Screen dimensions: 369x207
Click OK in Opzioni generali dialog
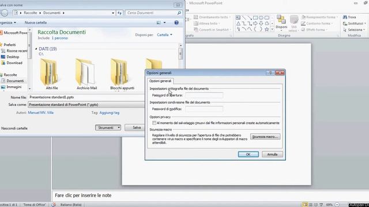[x=248, y=154]
